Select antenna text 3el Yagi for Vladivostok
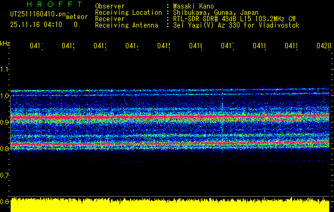 pyautogui.click(x=236, y=25)
